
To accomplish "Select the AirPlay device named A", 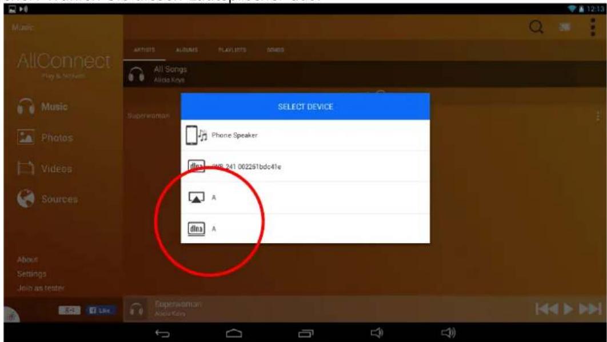I will [x=305, y=197].
